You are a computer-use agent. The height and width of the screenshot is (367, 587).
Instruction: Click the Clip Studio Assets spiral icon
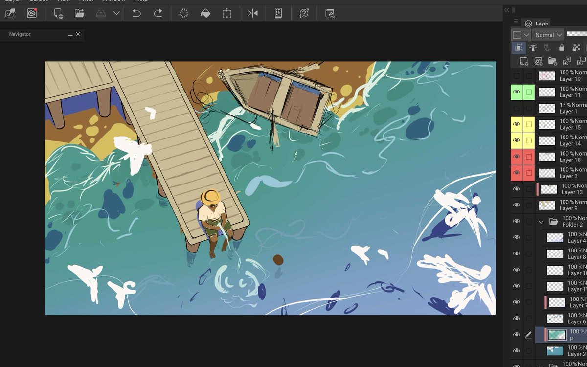(32, 13)
